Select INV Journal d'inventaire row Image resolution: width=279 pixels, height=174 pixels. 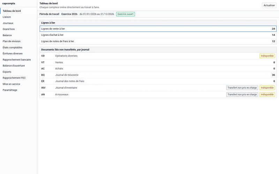[x=158, y=88]
